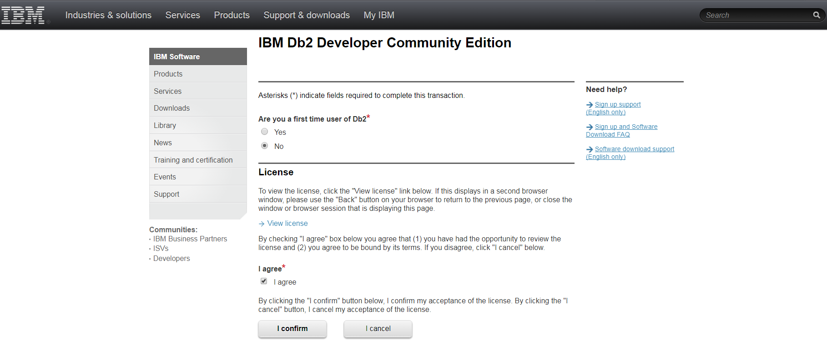Open Support in the sidebar
Viewport: 827px width, 347px height.
(198, 194)
